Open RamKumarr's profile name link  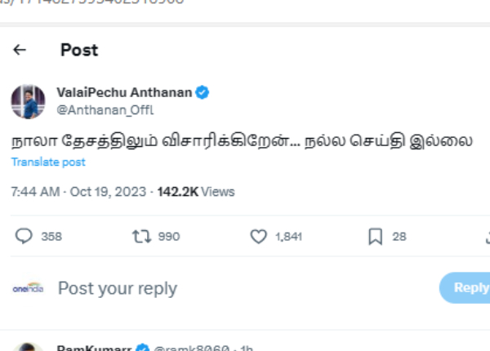pos(92,347)
